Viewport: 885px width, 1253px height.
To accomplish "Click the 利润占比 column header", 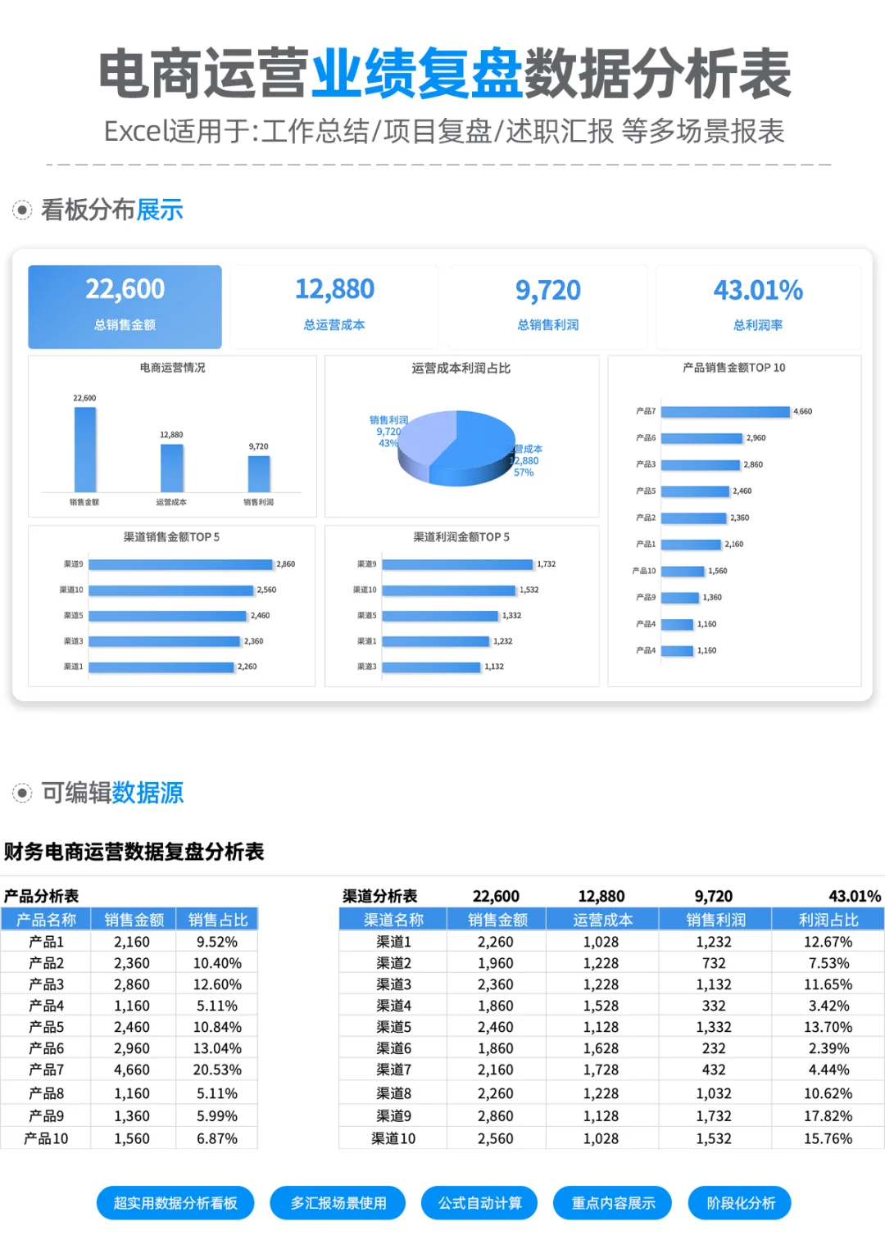I will click(x=828, y=920).
